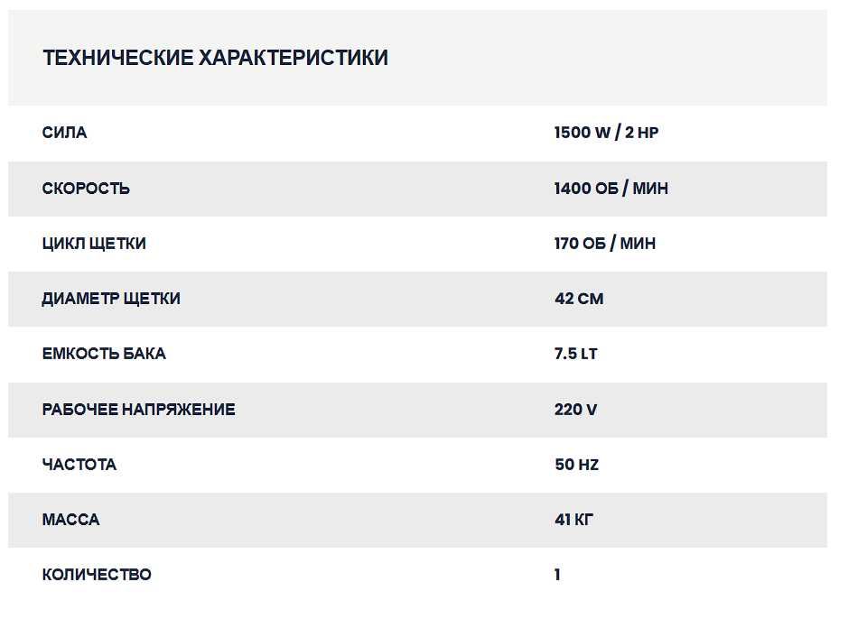This screenshot has width=867, height=619.
Task: Select the ДИАМЕТР ЩЕТКИ label
Action: click(x=111, y=299)
